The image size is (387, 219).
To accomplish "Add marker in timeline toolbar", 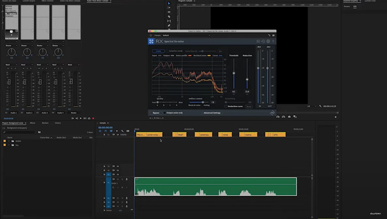I will [x=117, y=131].
